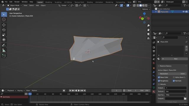189x106 pixels.
Task: Open the File menu
Action: click(6, 2)
